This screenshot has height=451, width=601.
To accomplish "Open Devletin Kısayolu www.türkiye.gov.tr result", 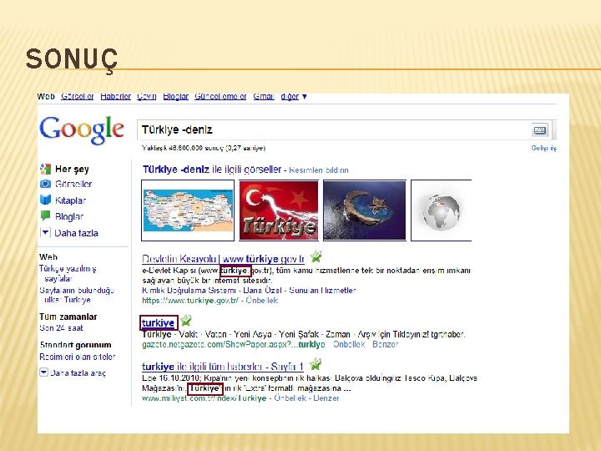I will pos(223,259).
